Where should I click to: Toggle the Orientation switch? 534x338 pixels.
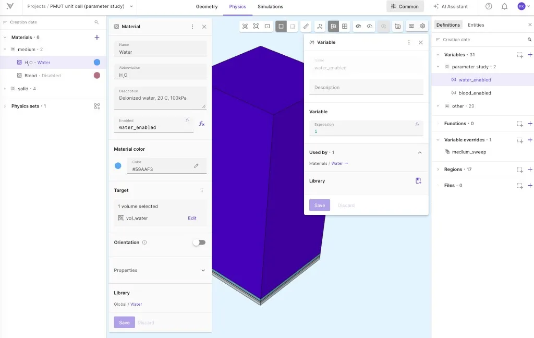click(199, 243)
